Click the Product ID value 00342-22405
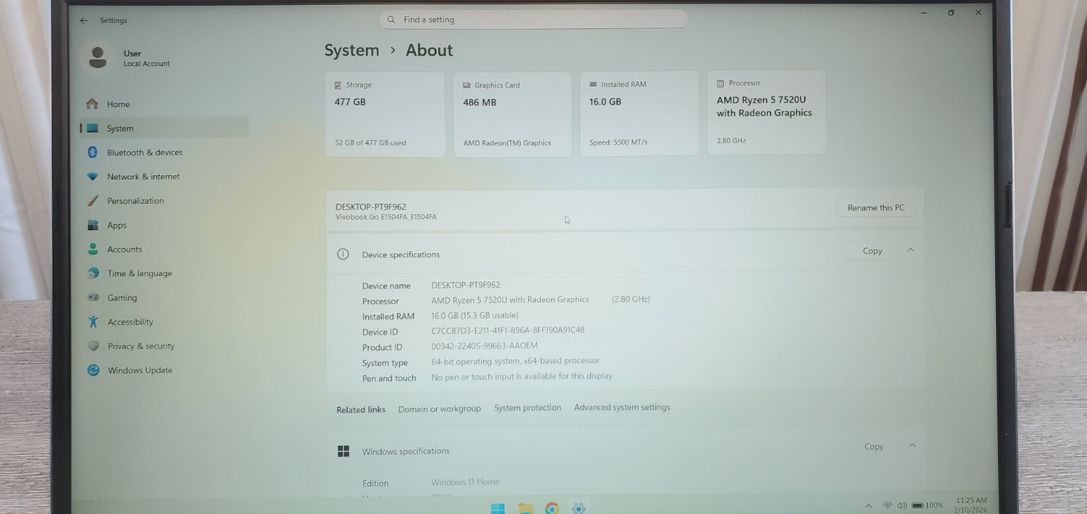The height and width of the screenshot is (514, 1087). [484, 346]
